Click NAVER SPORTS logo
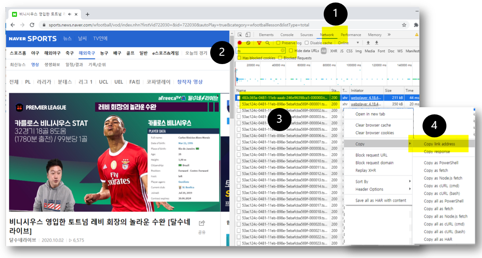 pyautogui.click(x=33, y=39)
